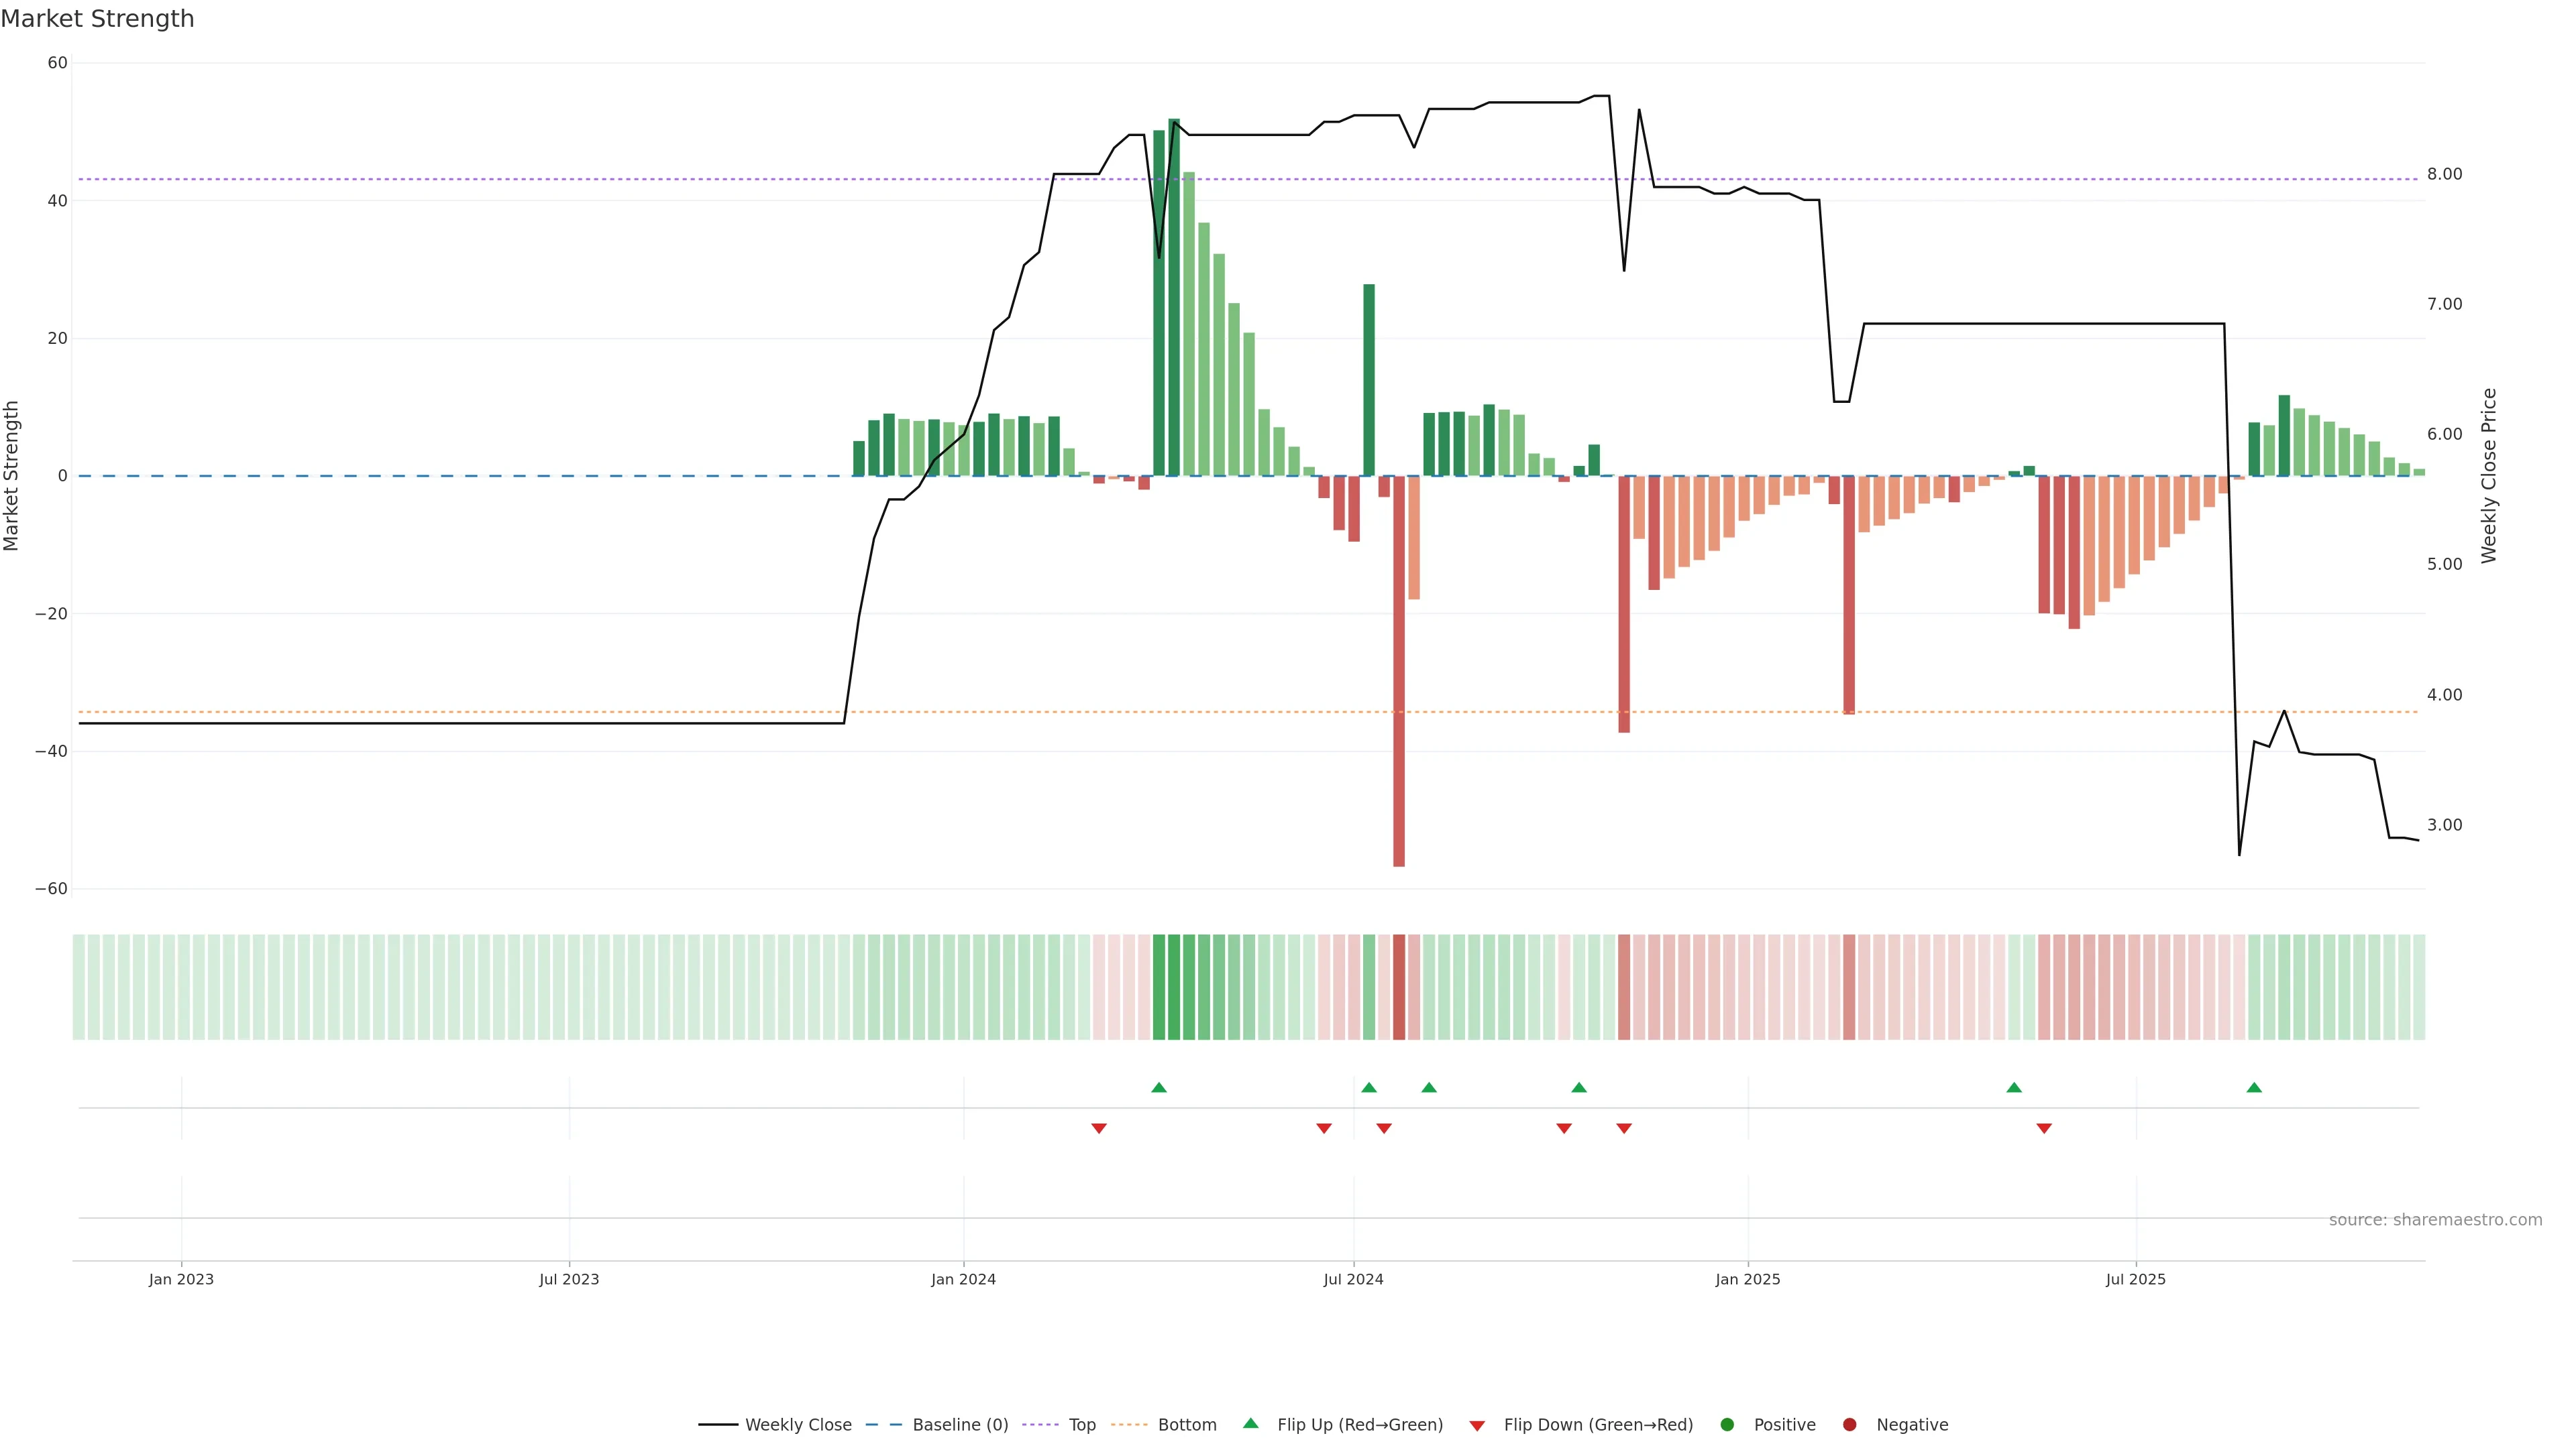Image resolution: width=2576 pixels, height=1448 pixels.
Task: Click the green Flip Up triangle legend icon
Action: point(1250,1424)
